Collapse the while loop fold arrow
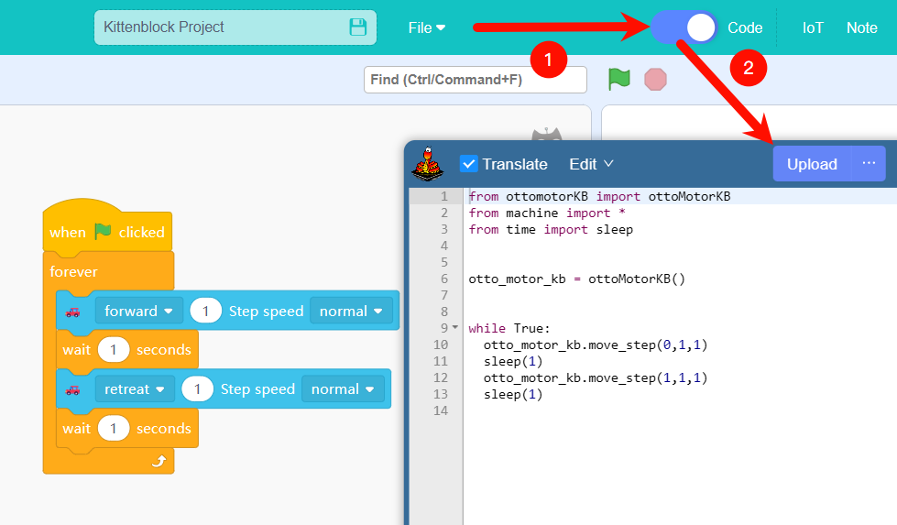Image resolution: width=897 pixels, height=525 pixels. [455, 328]
